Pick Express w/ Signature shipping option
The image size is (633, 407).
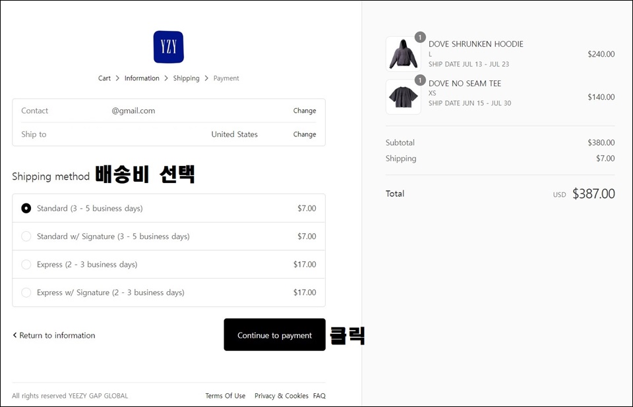click(x=169, y=292)
